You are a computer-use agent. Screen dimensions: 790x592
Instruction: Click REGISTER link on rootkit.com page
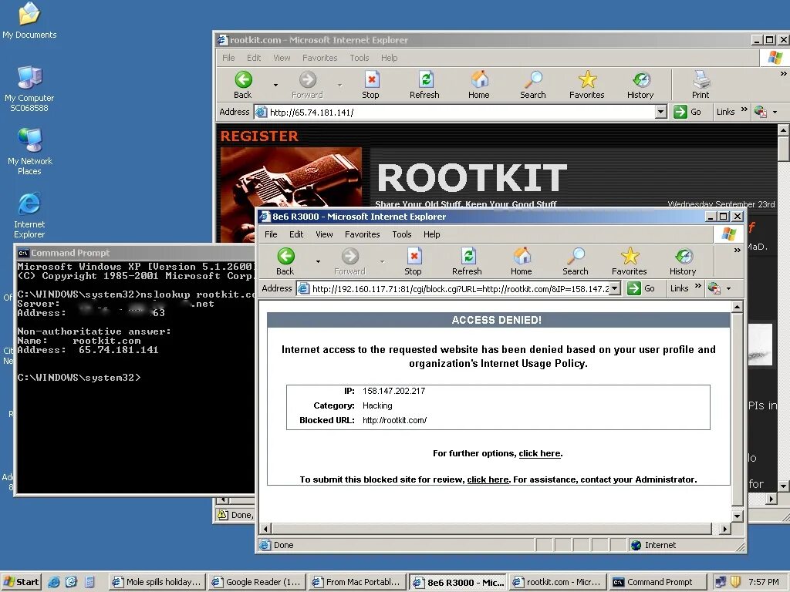tap(259, 136)
